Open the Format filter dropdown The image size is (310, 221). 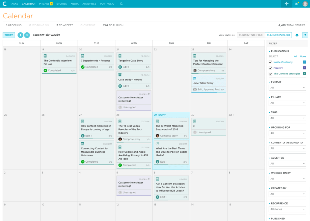[287, 88]
